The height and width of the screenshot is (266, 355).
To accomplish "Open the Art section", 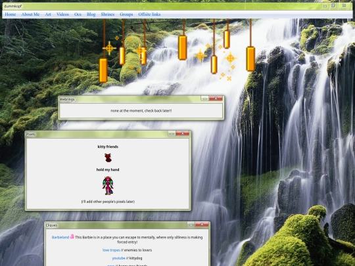I will [x=48, y=14].
